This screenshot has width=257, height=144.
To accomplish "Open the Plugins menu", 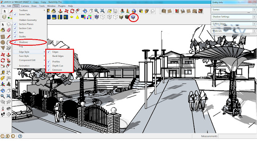I will point(61,6).
